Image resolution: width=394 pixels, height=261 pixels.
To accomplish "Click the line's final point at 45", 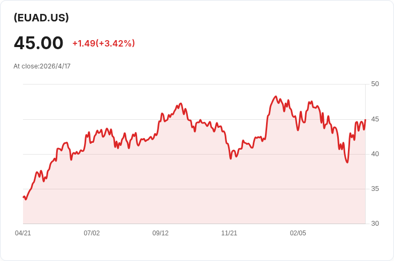I will [x=365, y=120].
